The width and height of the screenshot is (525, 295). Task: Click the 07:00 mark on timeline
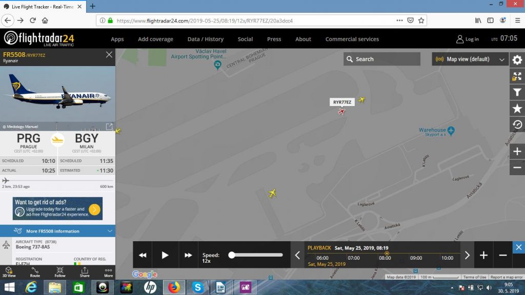(354, 258)
